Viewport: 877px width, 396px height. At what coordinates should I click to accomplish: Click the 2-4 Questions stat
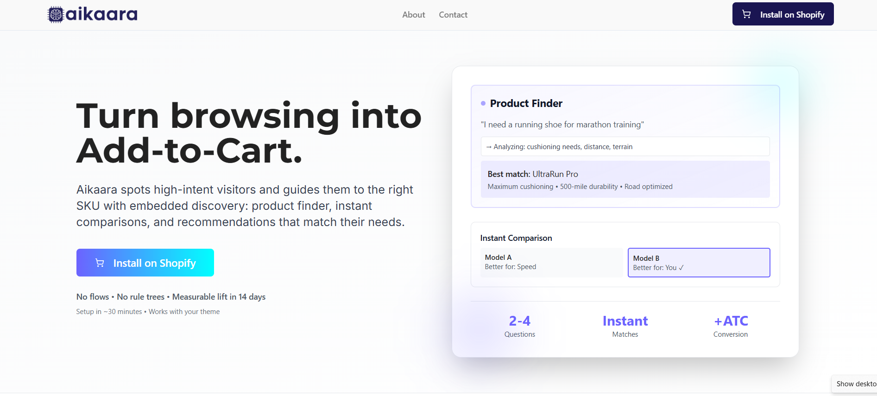tap(519, 326)
